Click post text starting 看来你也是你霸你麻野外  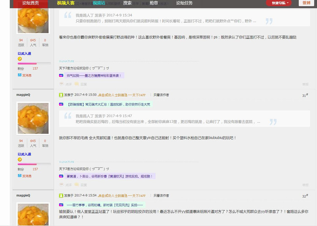(x=178, y=37)
